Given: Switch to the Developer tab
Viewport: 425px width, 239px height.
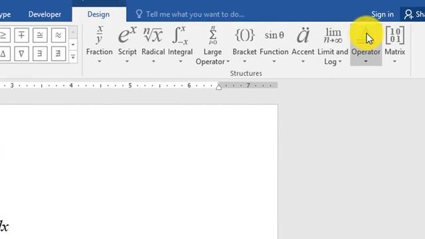Looking at the screenshot, I should click(x=44, y=15).
